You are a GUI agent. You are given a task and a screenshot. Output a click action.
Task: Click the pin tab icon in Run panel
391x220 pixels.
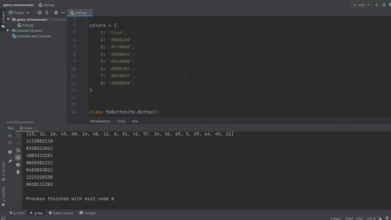click(x=10, y=161)
